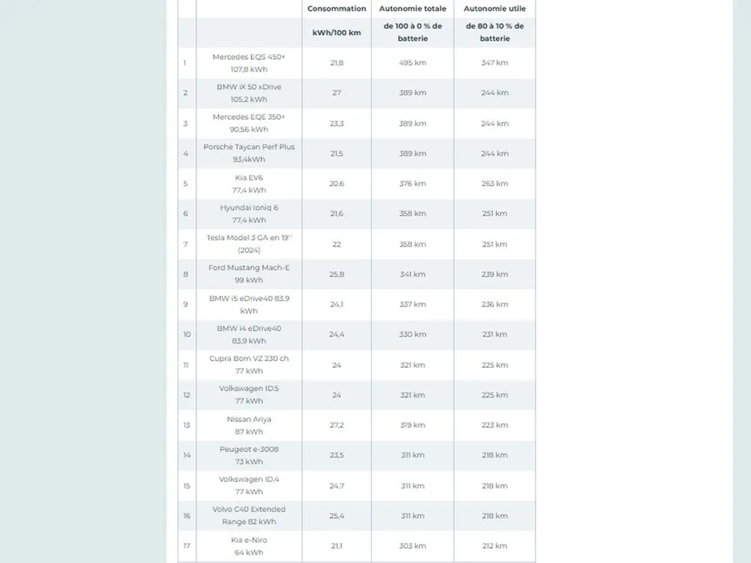The width and height of the screenshot is (751, 563).
Task: Select the Mercedes EQS 450+ model cell
Action: [249, 63]
